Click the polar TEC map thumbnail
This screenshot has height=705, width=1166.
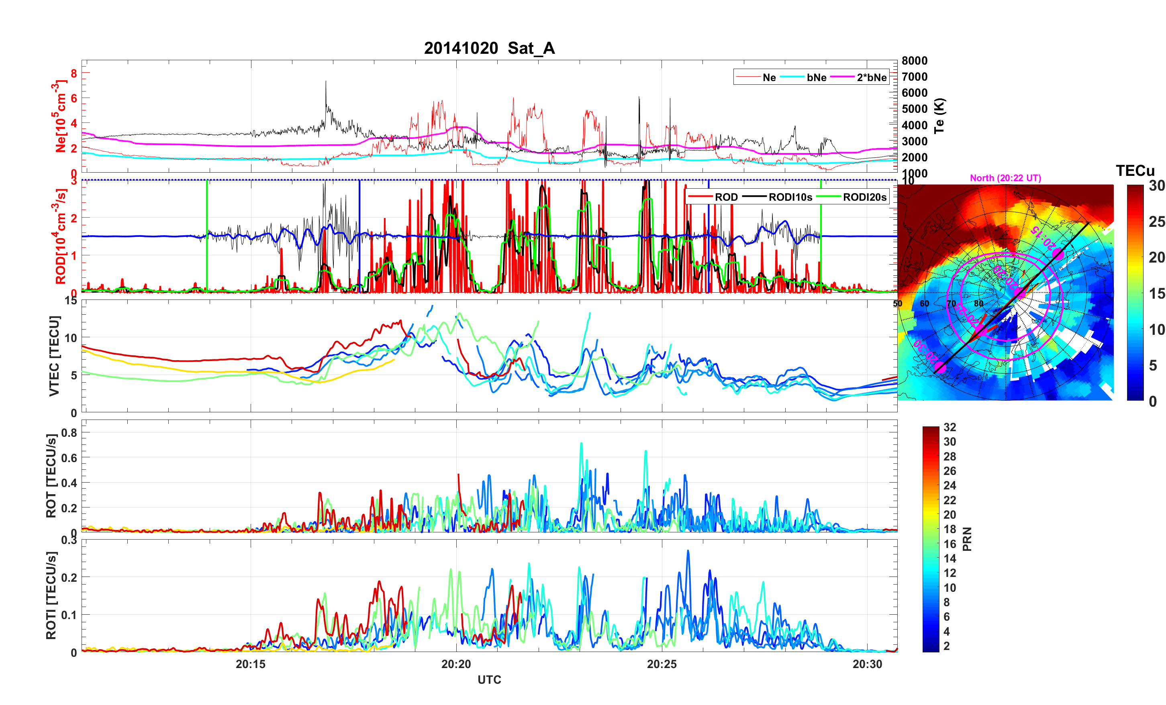1005,292
